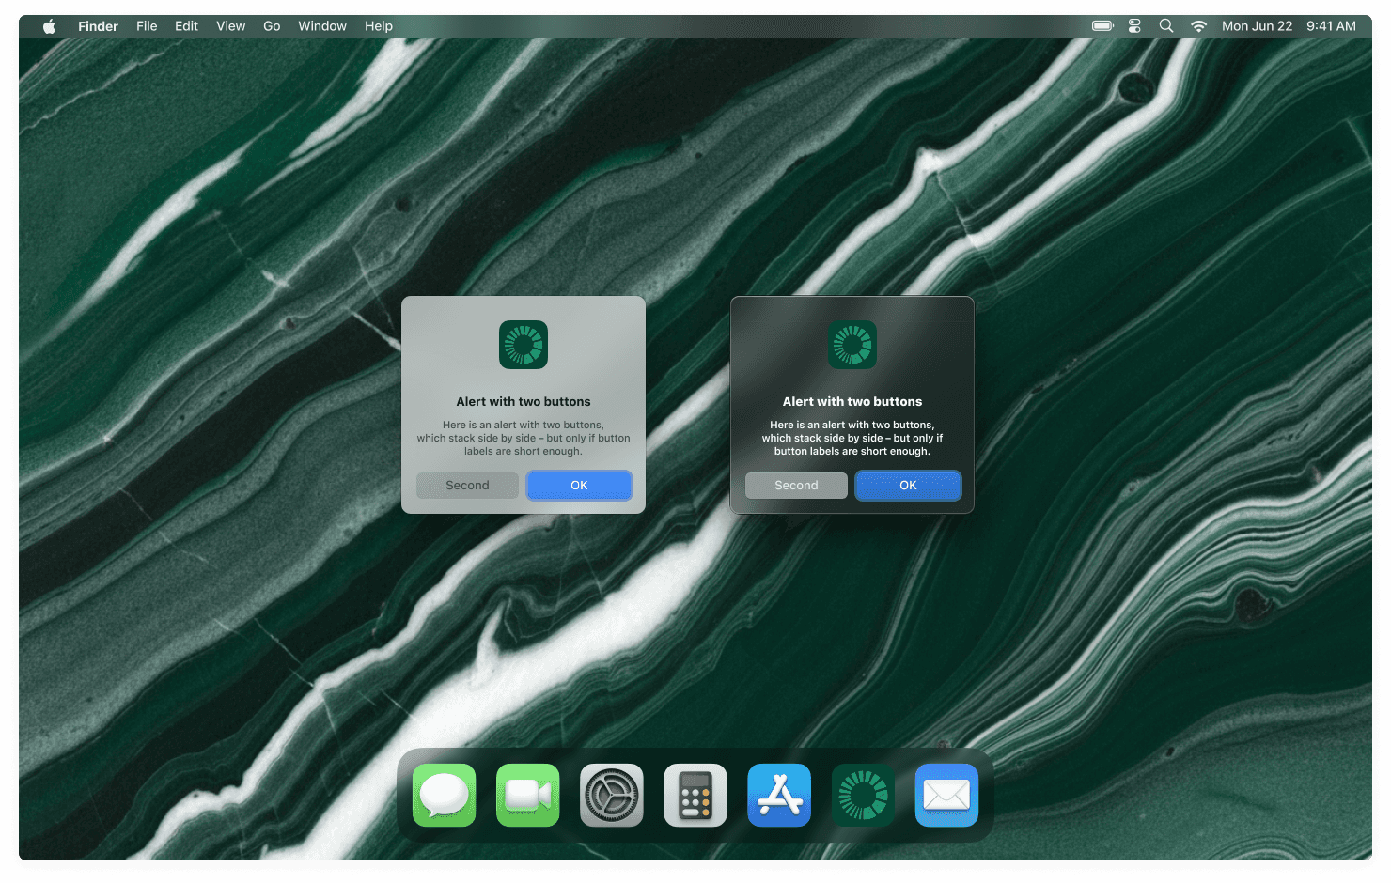This screenshot has height=883, width=1391.
Task: Open the Go menu
Action: [x=272, y=26]
